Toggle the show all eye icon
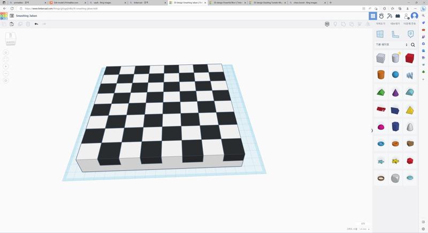This screenshot has height=233, width=428. tap(327, 24)
